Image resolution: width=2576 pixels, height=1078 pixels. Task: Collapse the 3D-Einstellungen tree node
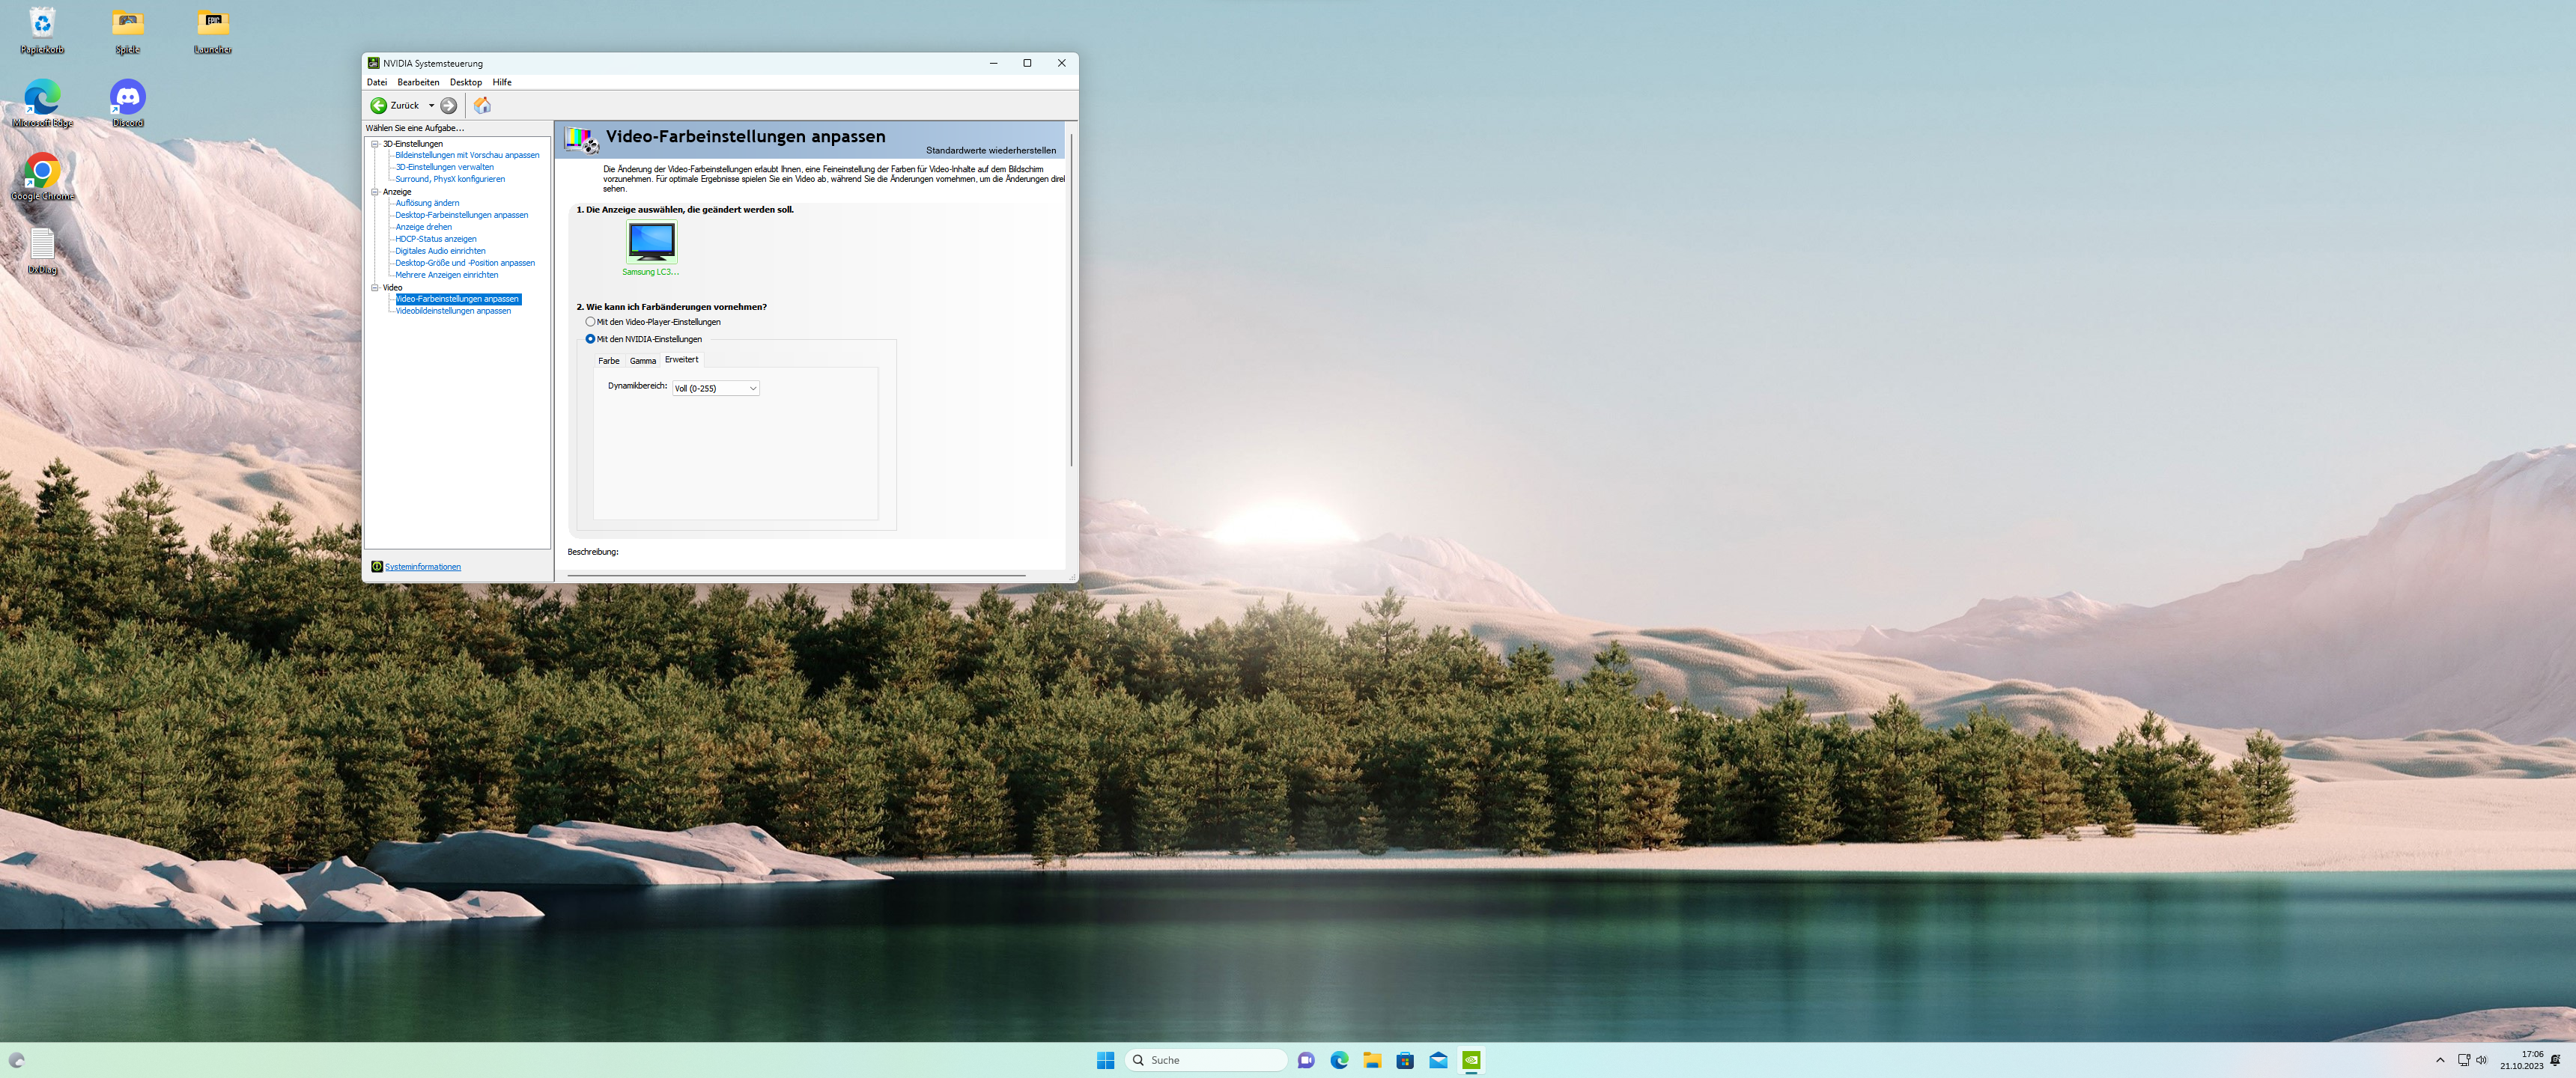(x=375, y=144)
